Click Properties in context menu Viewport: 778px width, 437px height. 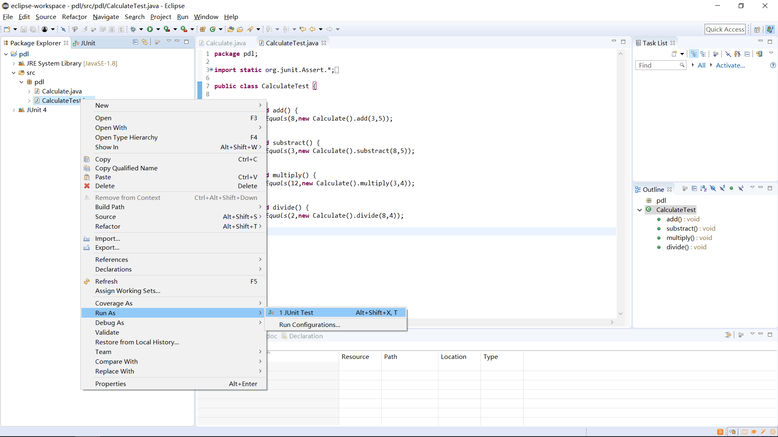coord(174,384)
